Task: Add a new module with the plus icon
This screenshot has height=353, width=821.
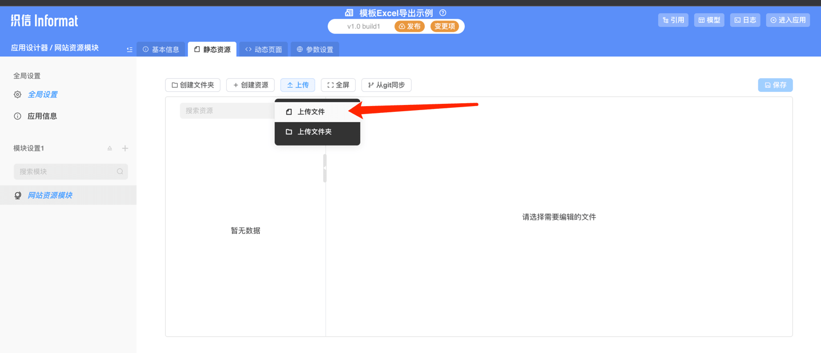Action: click(x=125, y=148)
